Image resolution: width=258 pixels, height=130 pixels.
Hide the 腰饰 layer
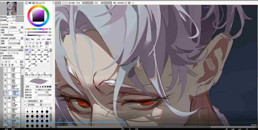pos(5,74)
